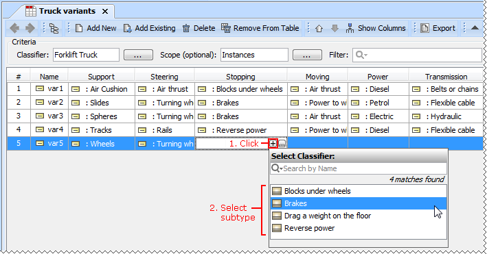Click the plus button in the Stopping cell
The width and height of the screenshot is (487, 254).
[x=273, y=143]
